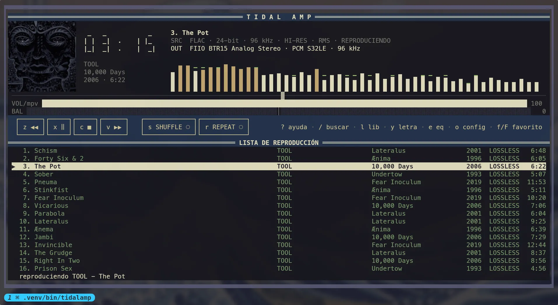
Task: Play track 14 The Grudge
Action: [x=279, y=253]
